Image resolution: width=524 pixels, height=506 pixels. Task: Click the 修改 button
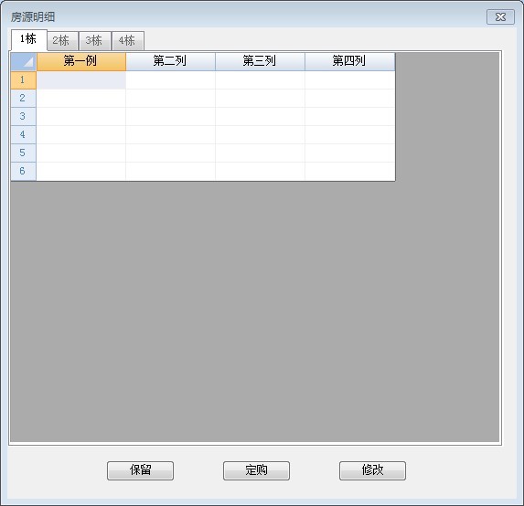[x=372, y=470]
